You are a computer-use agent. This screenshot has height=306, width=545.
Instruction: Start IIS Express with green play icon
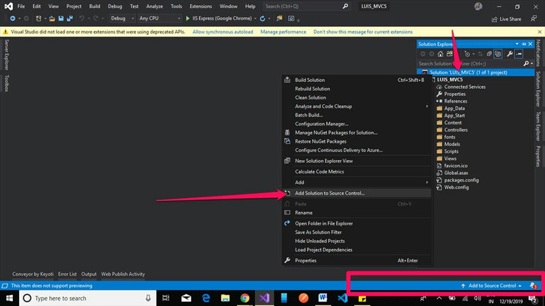pyautogui.click(x=188, y=19)
